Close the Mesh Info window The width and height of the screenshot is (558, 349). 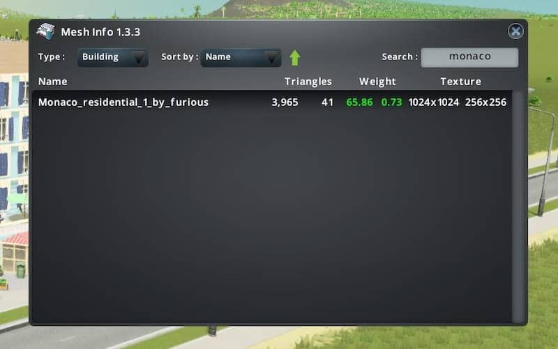[x=515, y=31]
